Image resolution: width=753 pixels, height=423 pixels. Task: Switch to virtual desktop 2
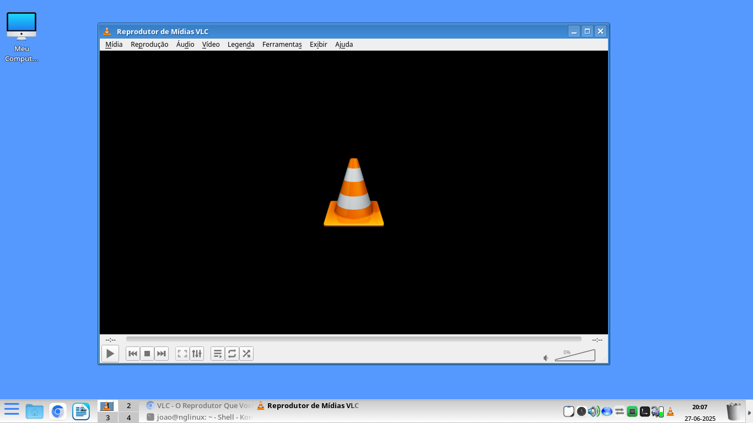129,406
